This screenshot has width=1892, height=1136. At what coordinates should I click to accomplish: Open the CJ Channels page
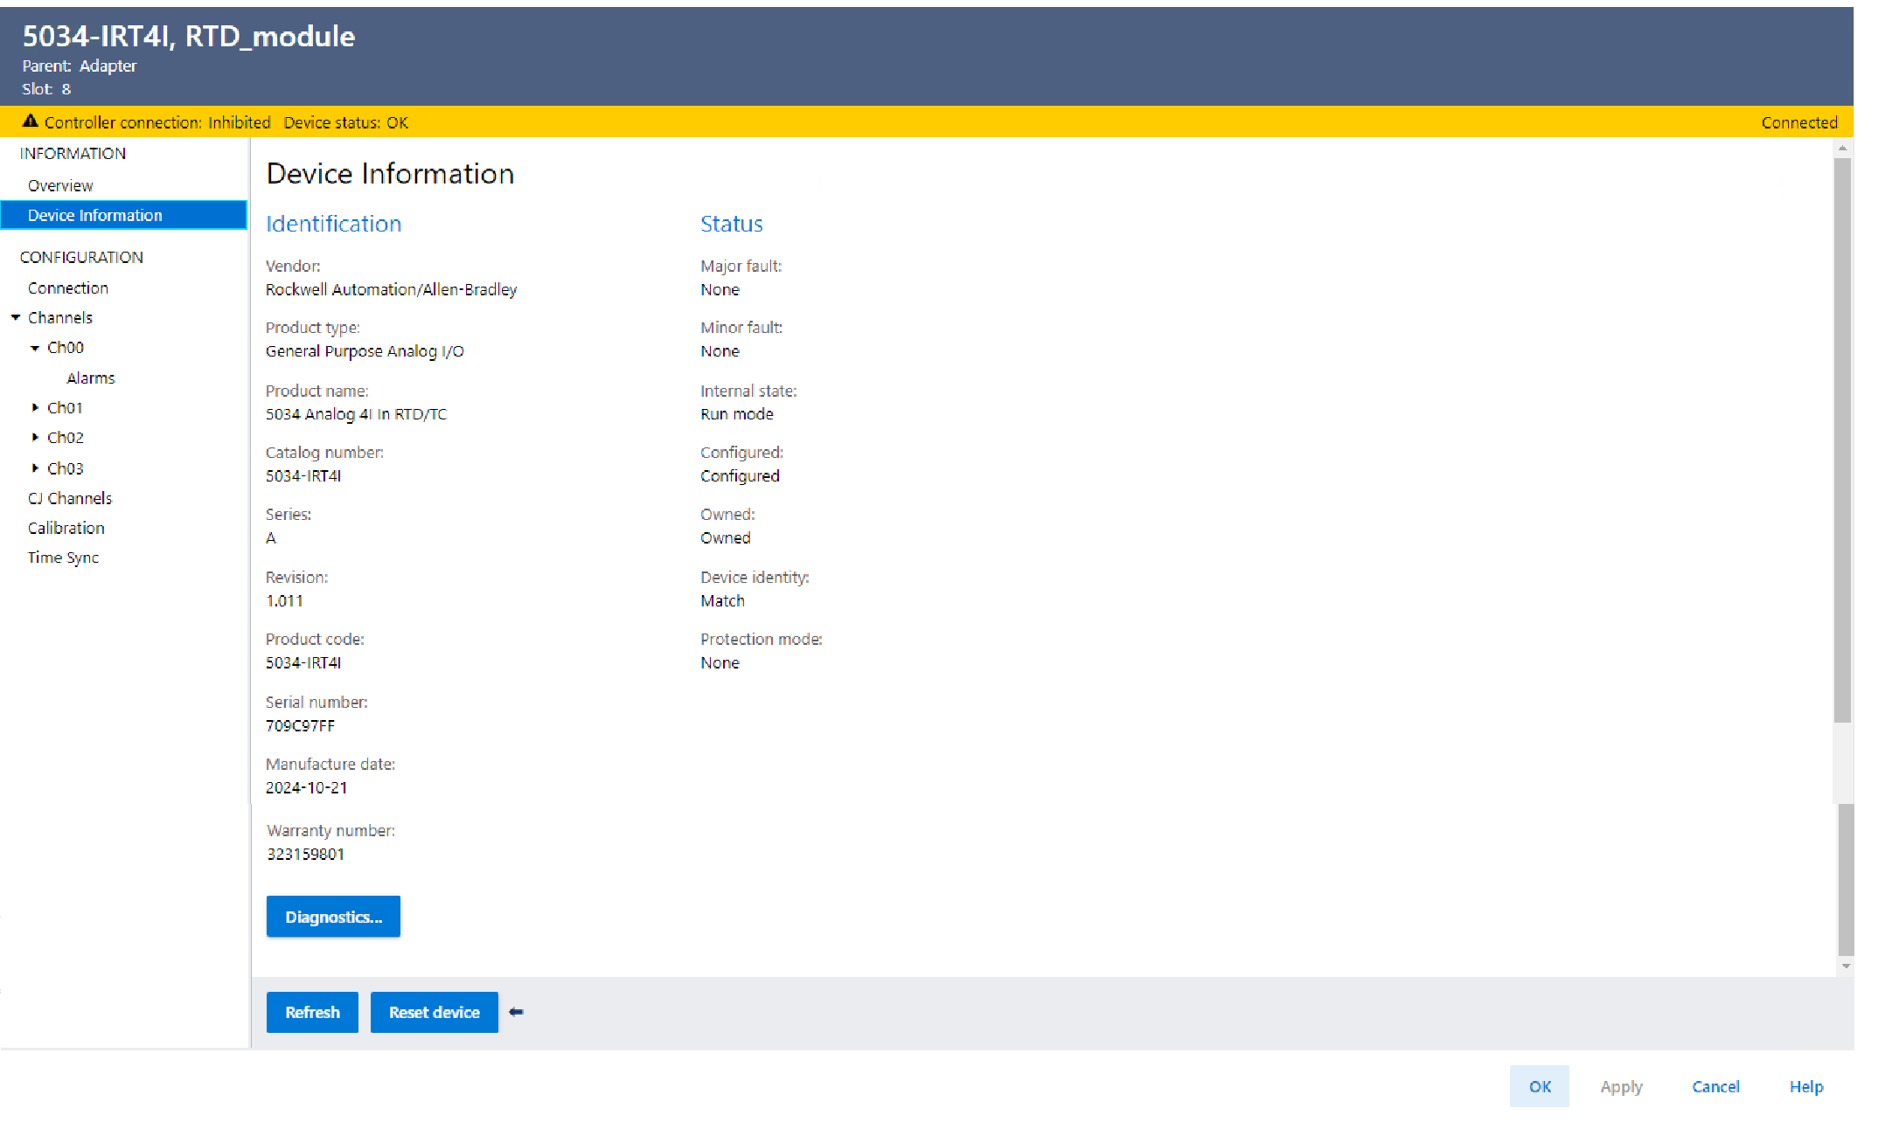70,498
